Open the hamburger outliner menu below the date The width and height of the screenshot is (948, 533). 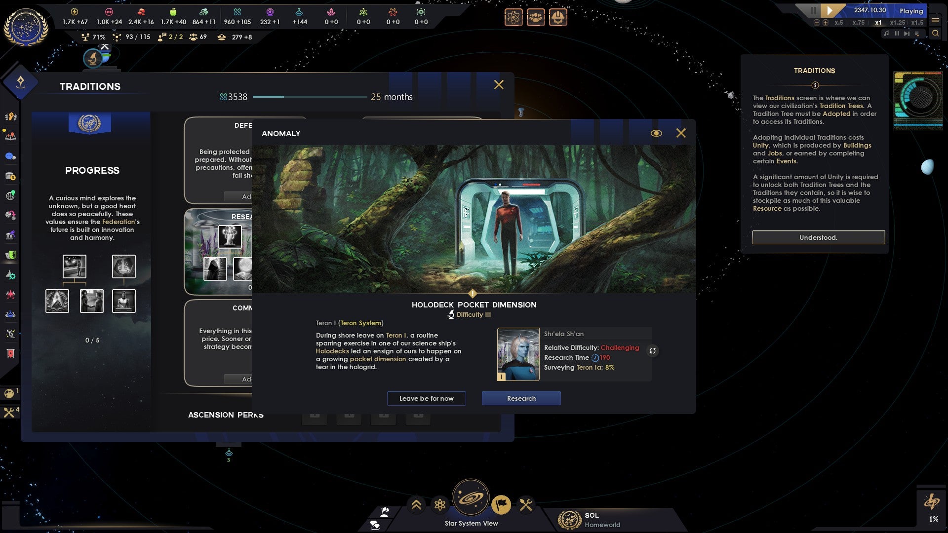pos(935,21)
